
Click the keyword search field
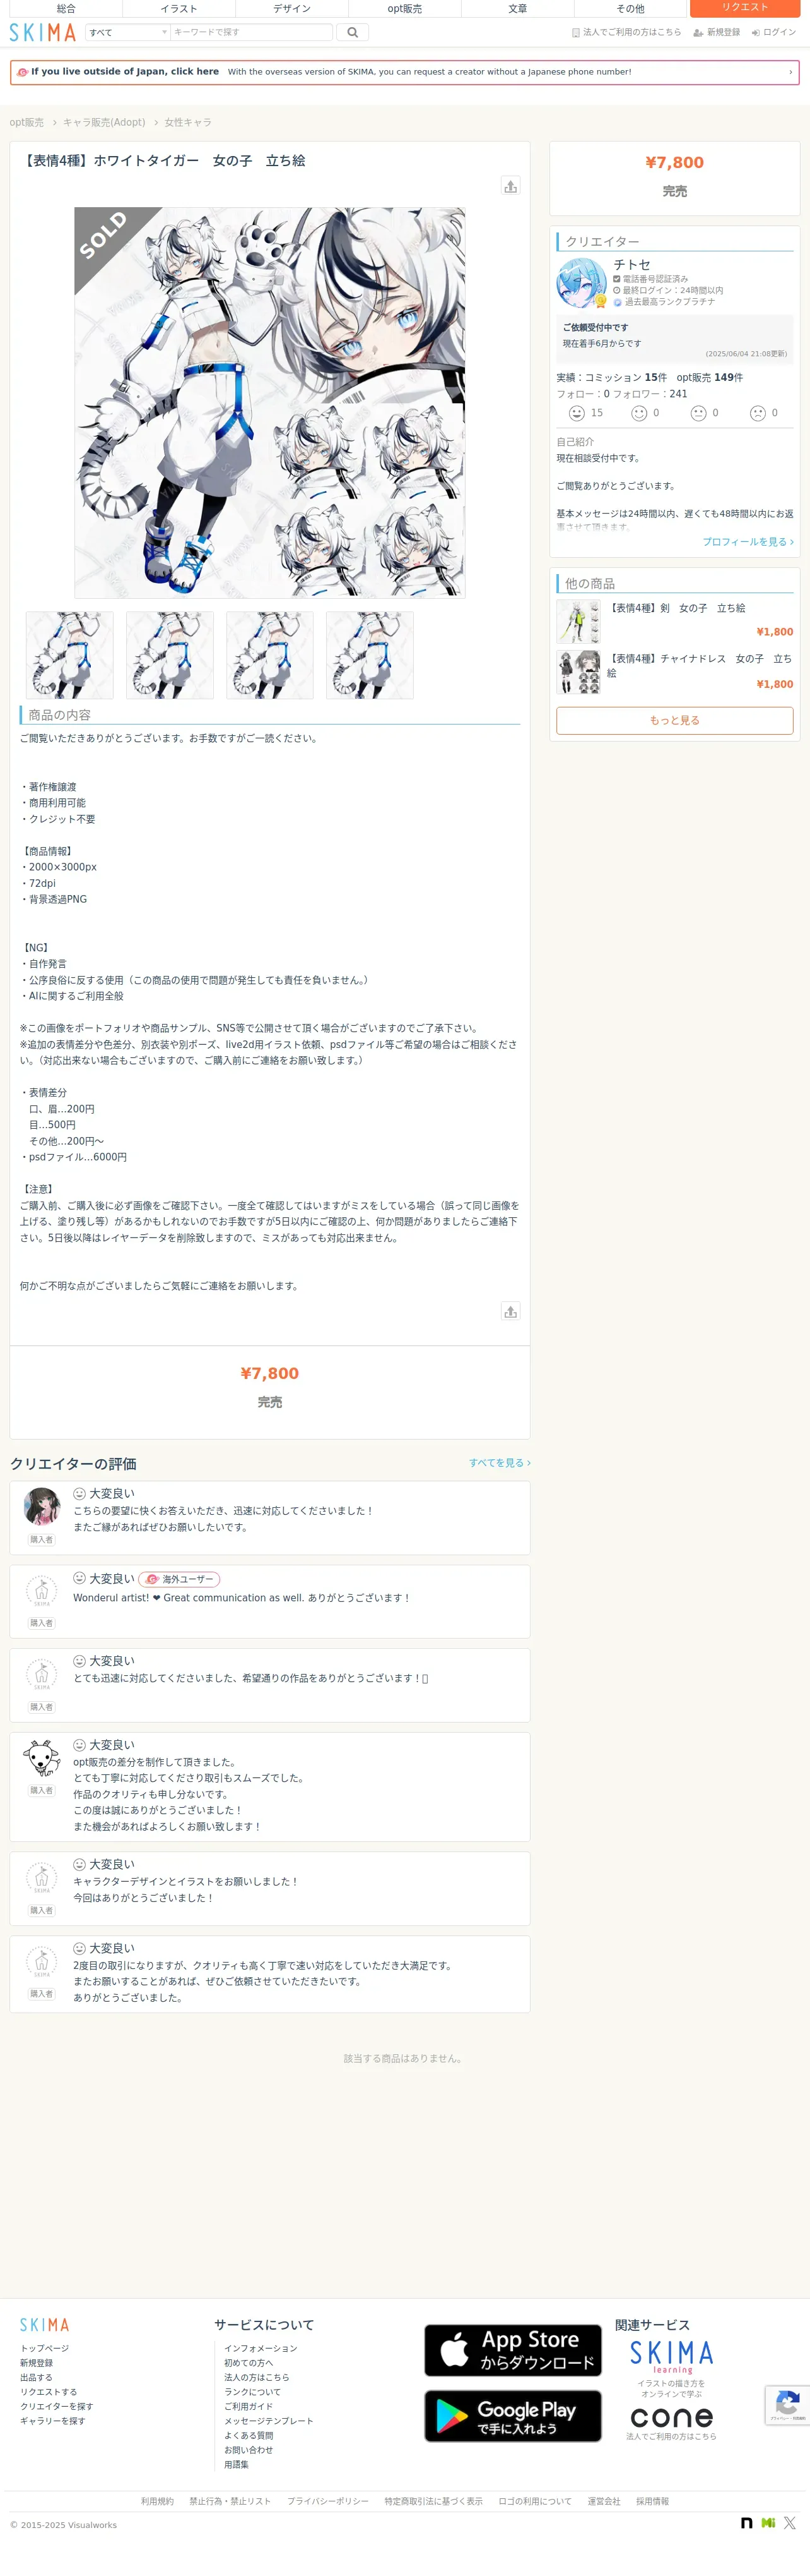[250, 33]
